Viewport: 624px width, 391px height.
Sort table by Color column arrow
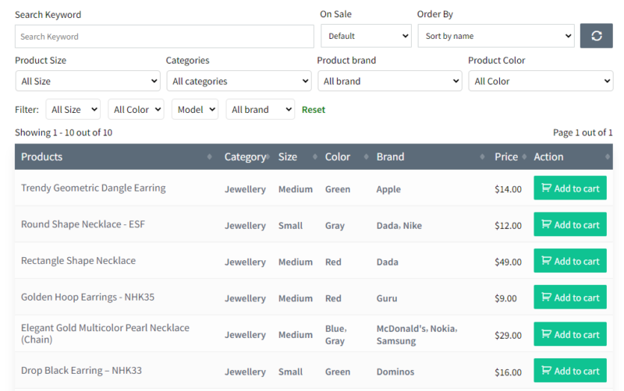366,157
